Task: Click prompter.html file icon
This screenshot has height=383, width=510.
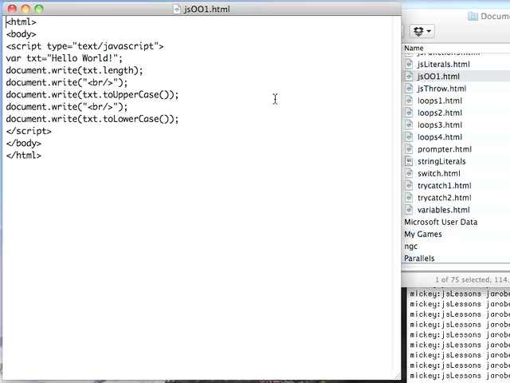Action: 409,149
